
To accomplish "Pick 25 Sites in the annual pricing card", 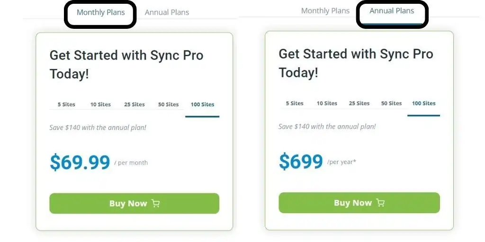I will [x=359, y=104].
